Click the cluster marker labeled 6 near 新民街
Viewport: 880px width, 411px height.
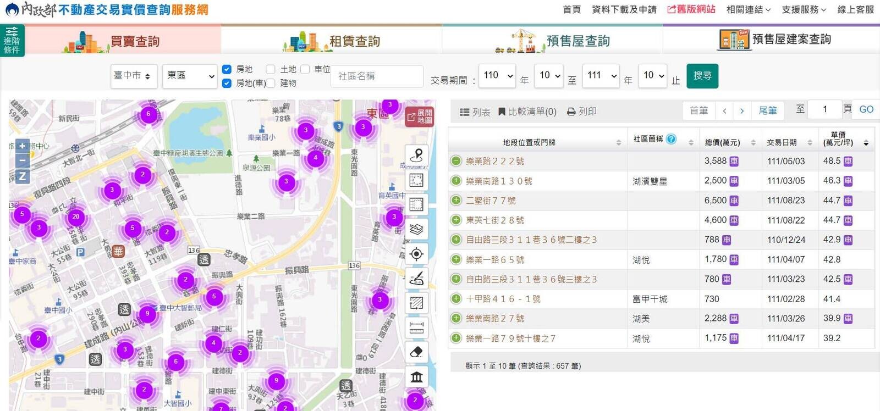148,114
